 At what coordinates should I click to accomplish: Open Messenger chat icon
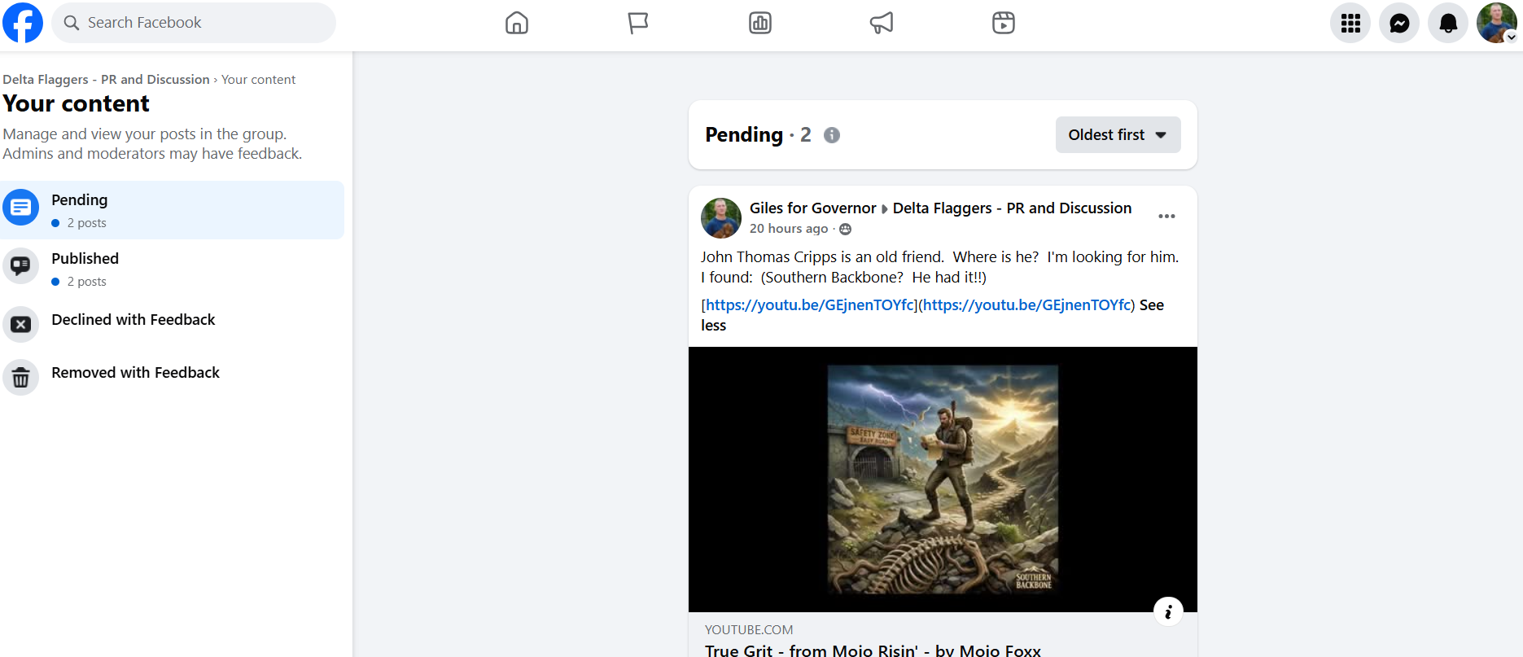pos(1399,23)
